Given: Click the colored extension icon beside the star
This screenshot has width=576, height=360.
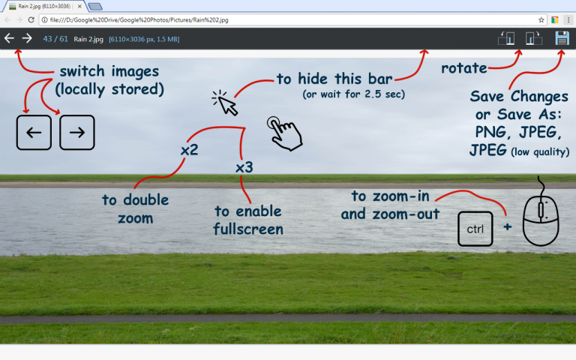Looking at the screenshot, I should [x=554, y=19].
